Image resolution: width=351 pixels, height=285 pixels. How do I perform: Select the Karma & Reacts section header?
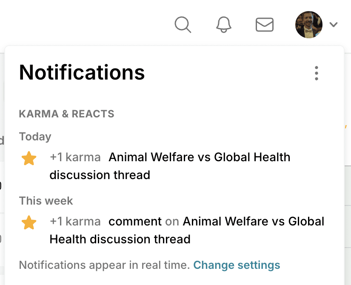pos(66,114)
